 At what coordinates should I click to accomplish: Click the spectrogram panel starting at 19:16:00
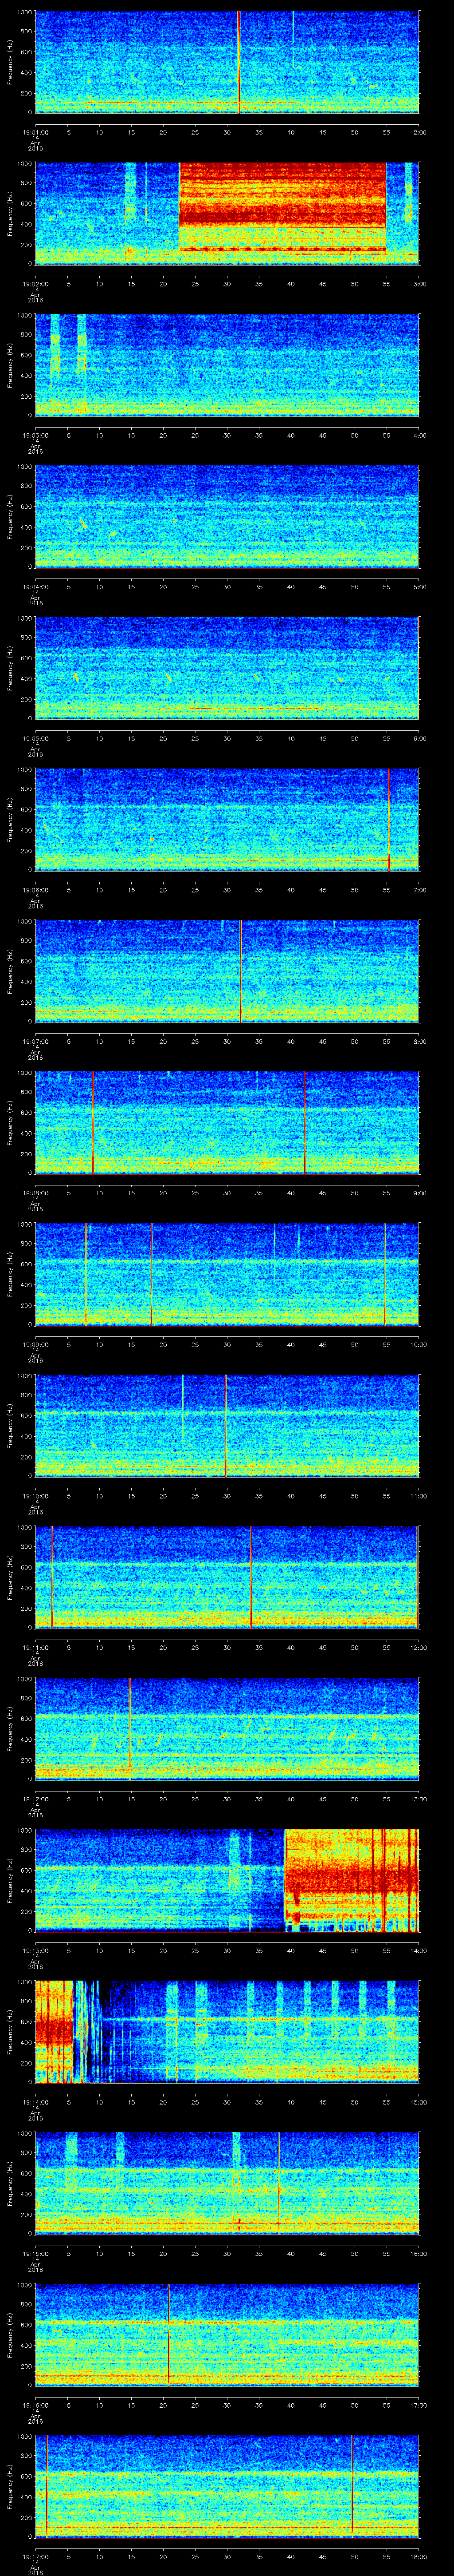pos(227,2334)
